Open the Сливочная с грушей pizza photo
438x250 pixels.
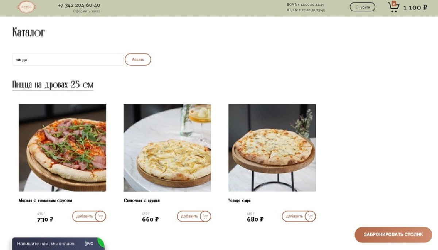pyautogui.click(x=167, y=148)
